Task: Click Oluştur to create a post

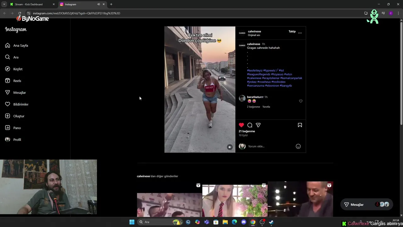Action: (15, 116)
